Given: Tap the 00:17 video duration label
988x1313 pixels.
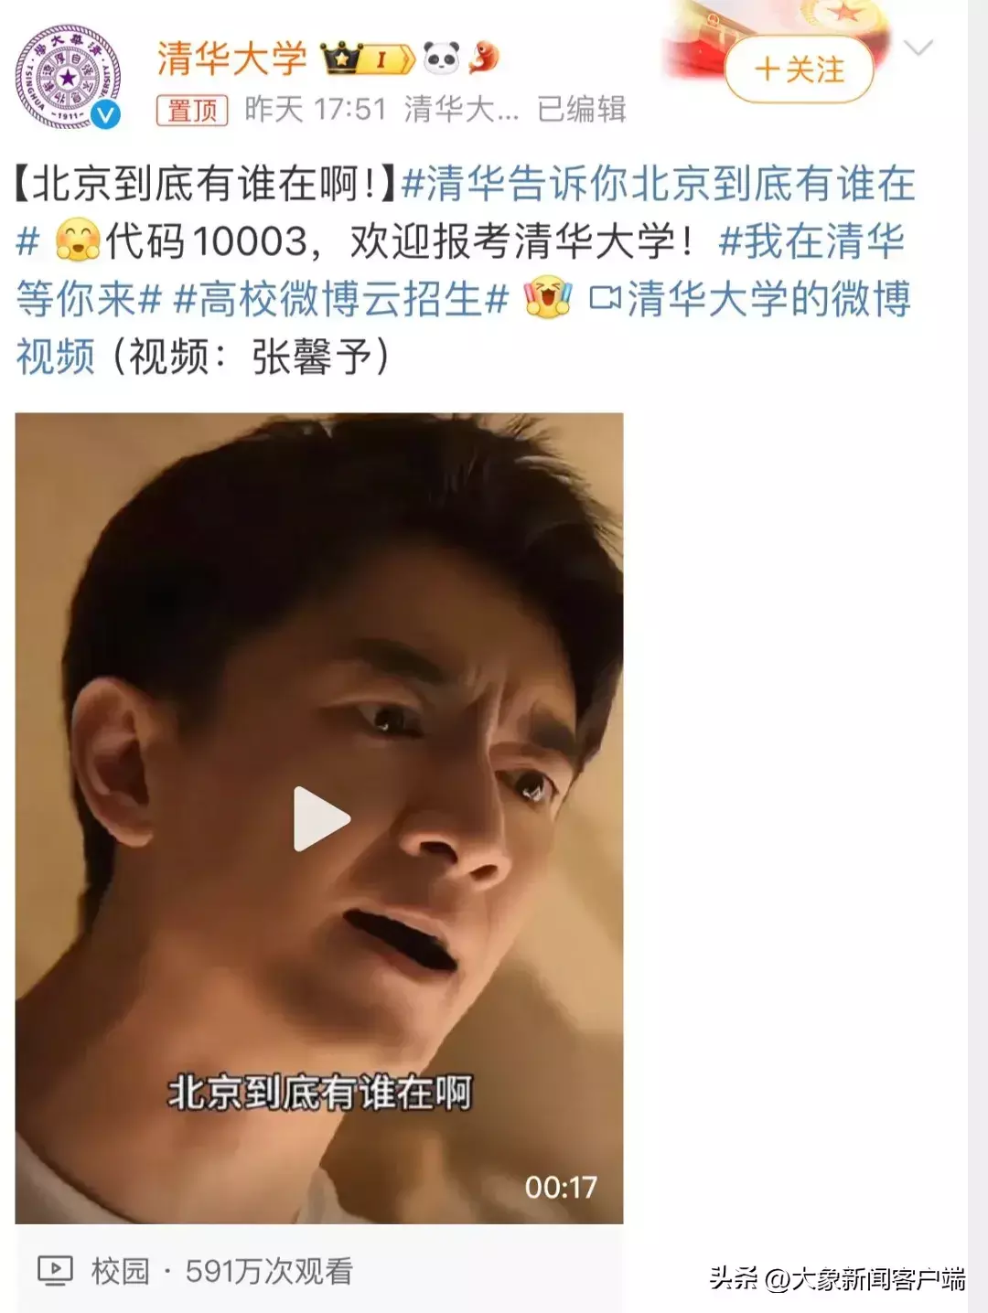Looking at the screenshot, I should [x=560, y=1187].
